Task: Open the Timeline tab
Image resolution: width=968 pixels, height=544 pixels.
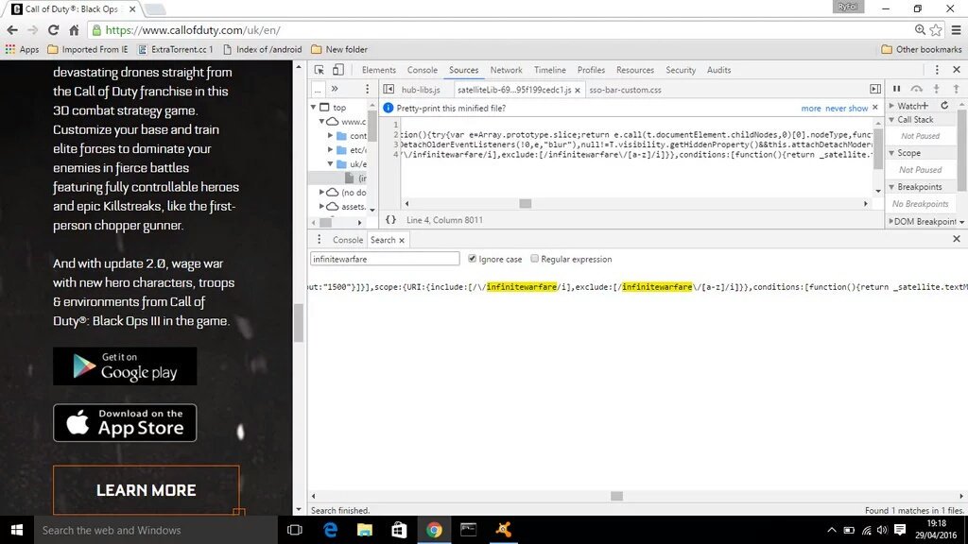Action: tap(549, 70)
